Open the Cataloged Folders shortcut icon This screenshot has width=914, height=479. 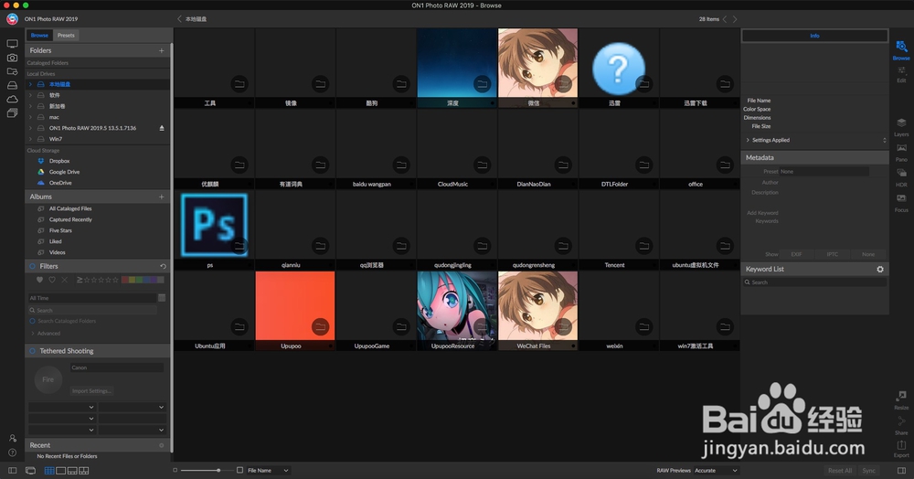12,71
